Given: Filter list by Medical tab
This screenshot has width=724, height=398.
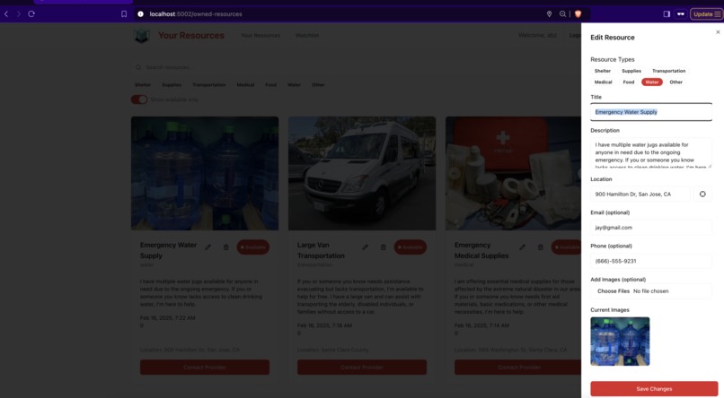Looking at the screenshot, I should (245, 85).
